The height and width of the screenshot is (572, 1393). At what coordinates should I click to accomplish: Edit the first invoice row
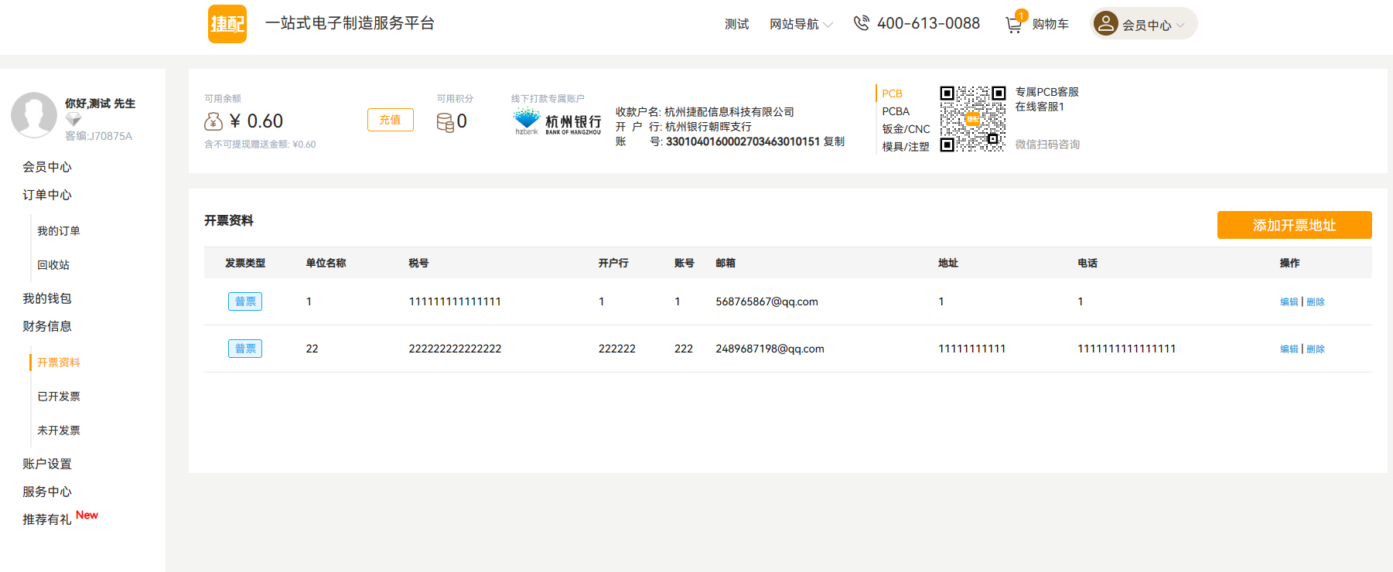click(x=1289, y=302)
